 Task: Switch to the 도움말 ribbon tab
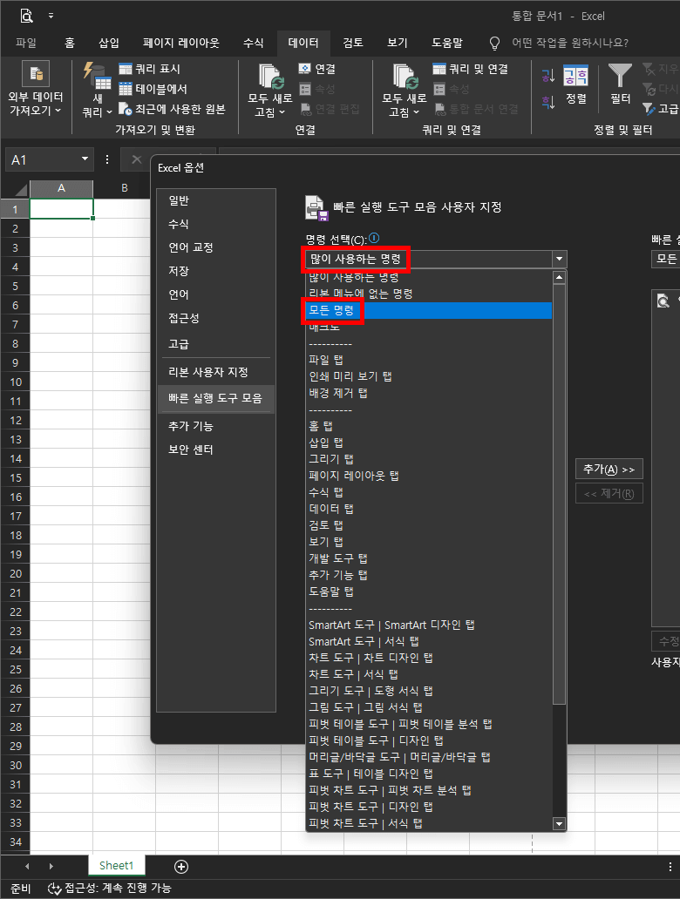click(x=447, y=43)
